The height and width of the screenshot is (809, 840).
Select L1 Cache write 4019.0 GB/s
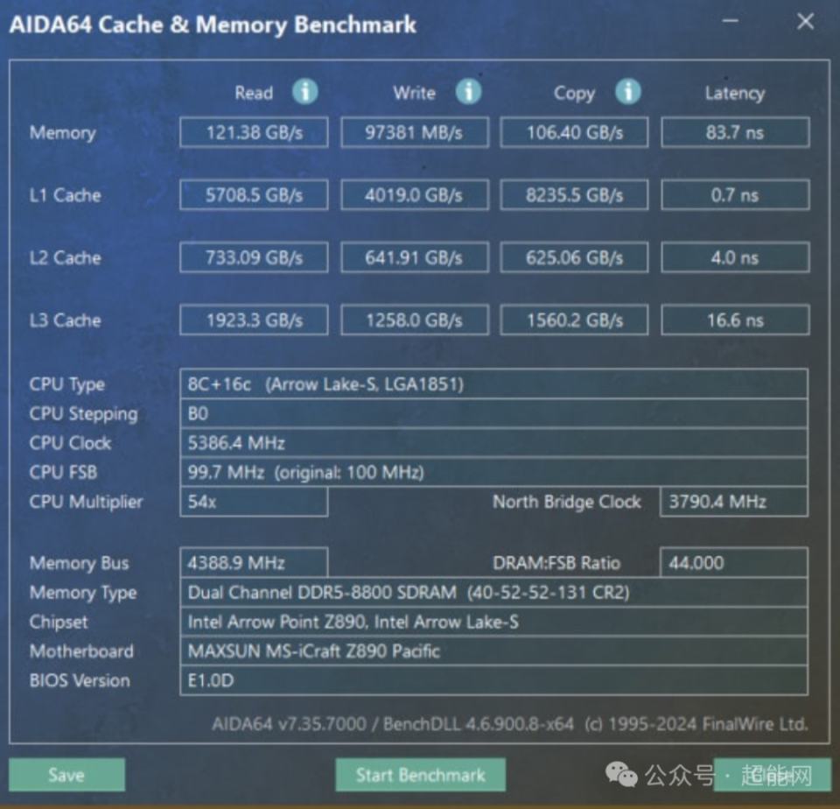click(415, 194)
